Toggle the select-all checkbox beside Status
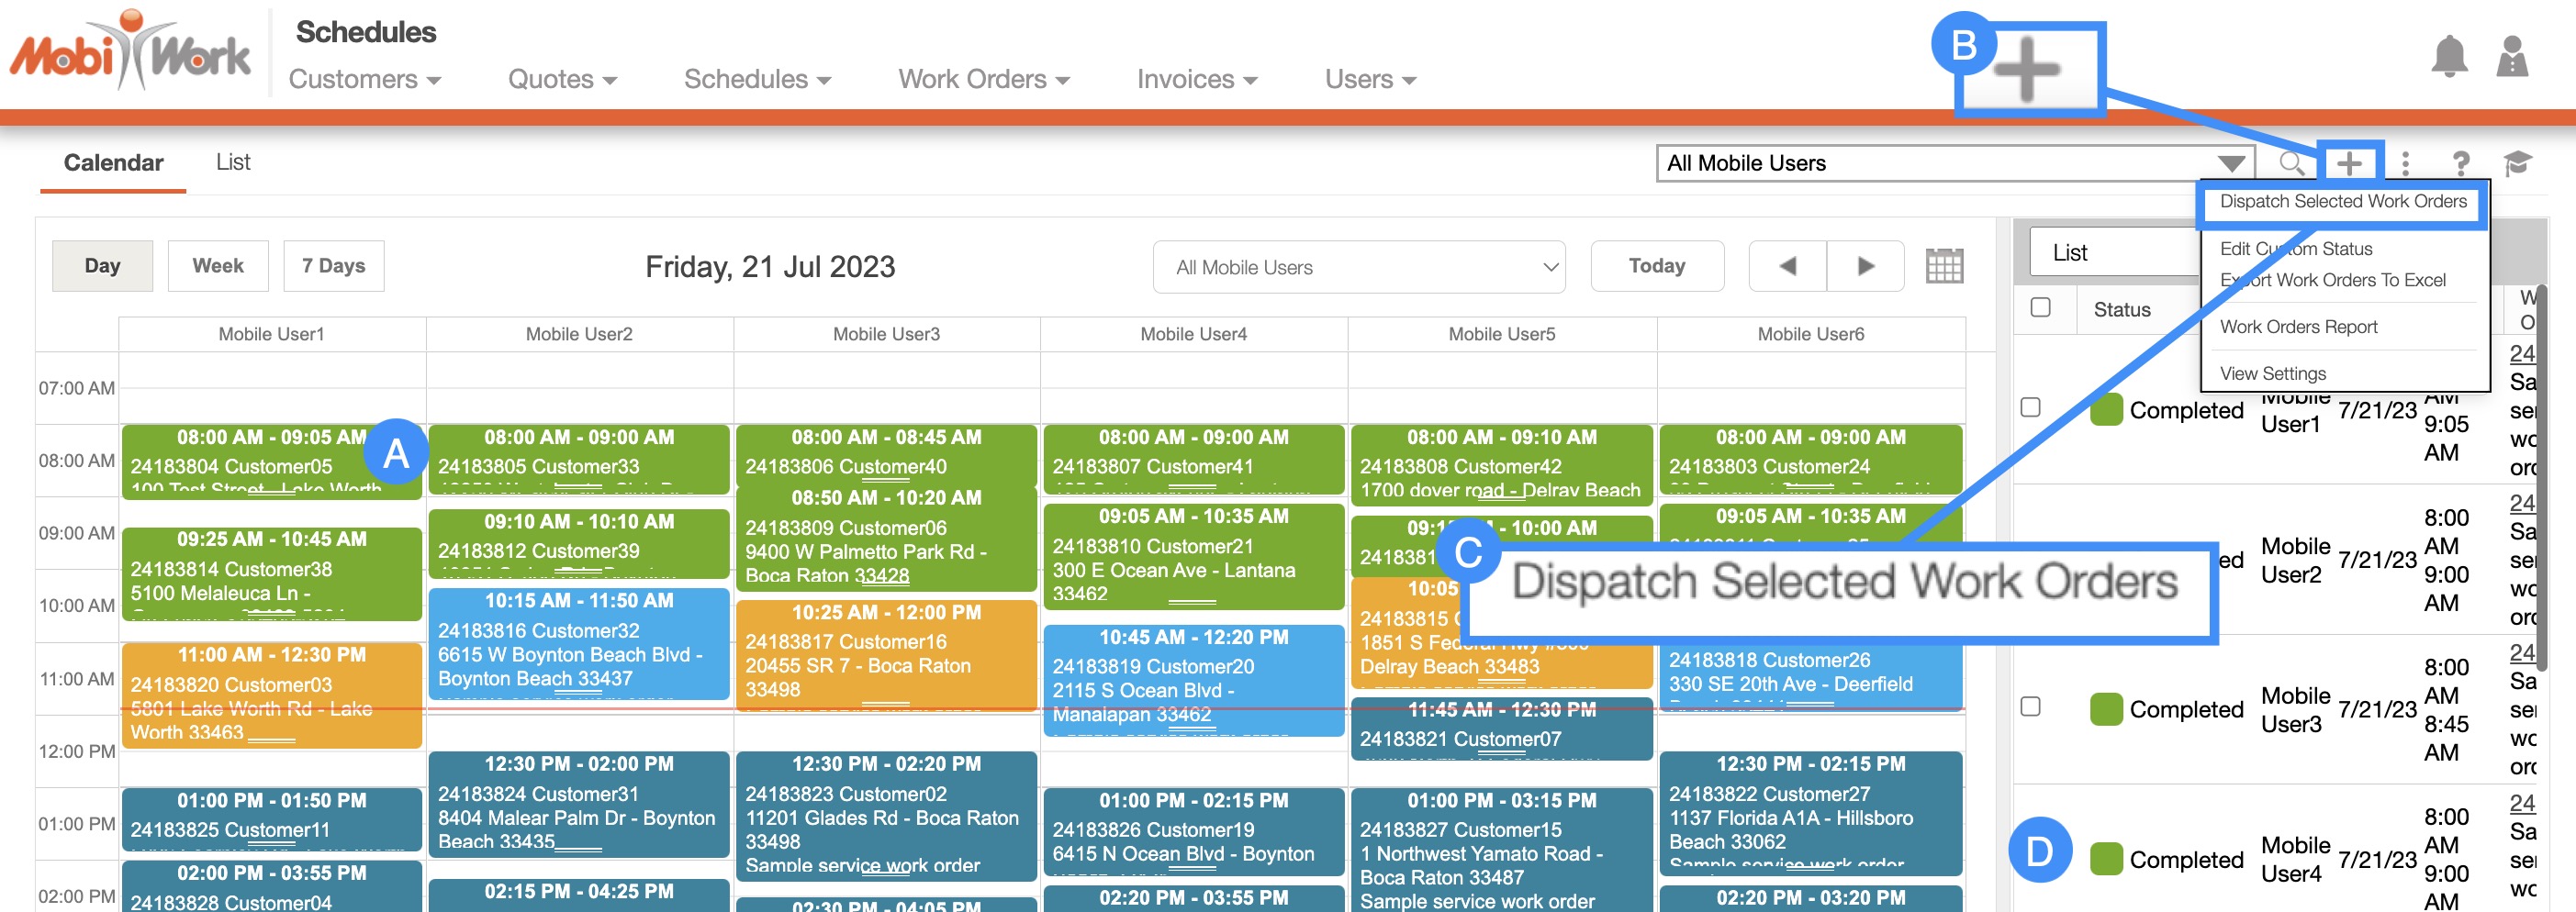The image size is (2576, 912). click(2040, 307)
